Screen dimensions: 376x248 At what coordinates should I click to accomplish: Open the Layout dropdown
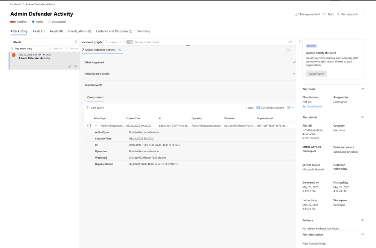pyautogui.click(x=114, y=42)
